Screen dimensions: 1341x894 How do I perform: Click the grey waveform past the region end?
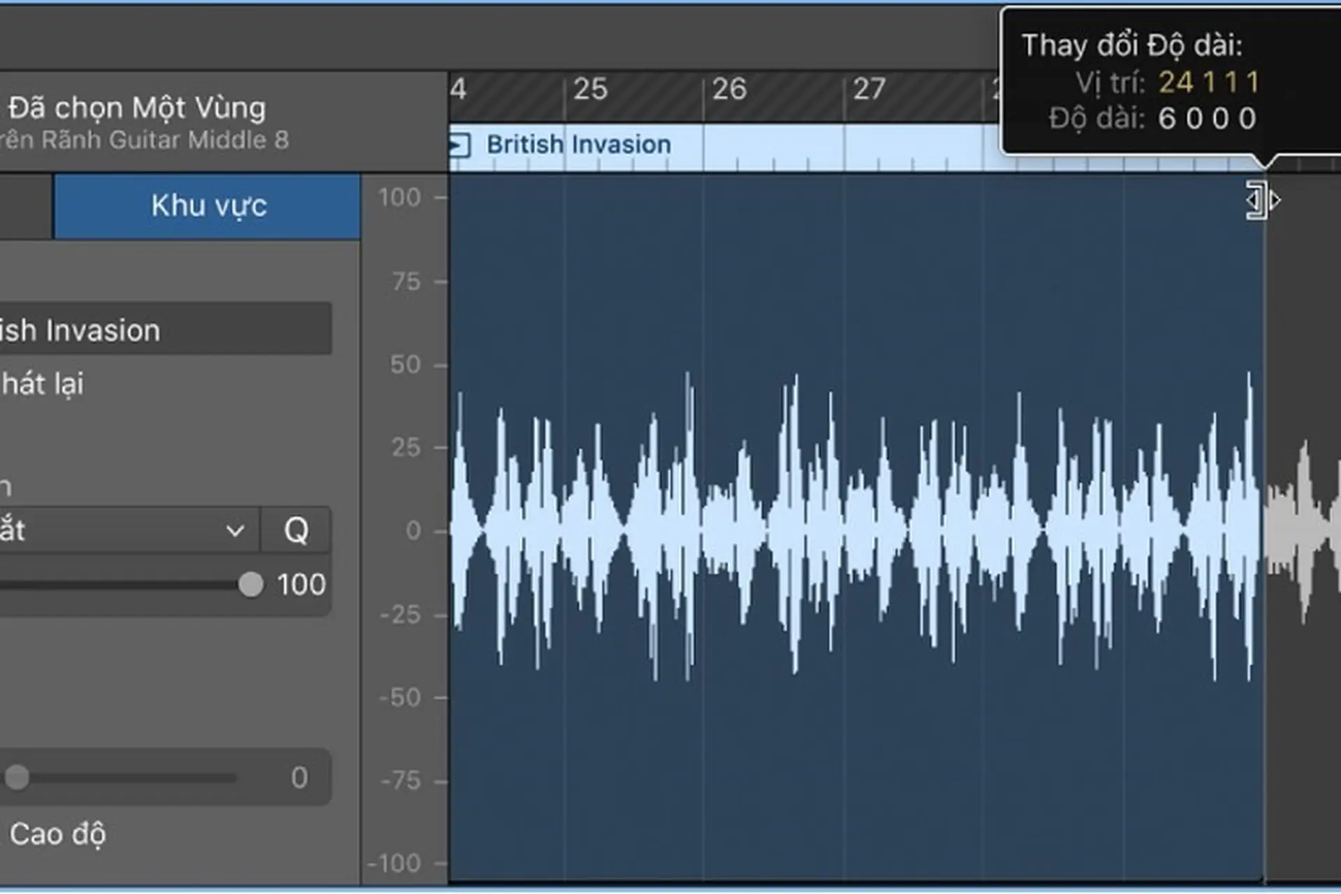pyautogui.click(x=1303, y=531)
